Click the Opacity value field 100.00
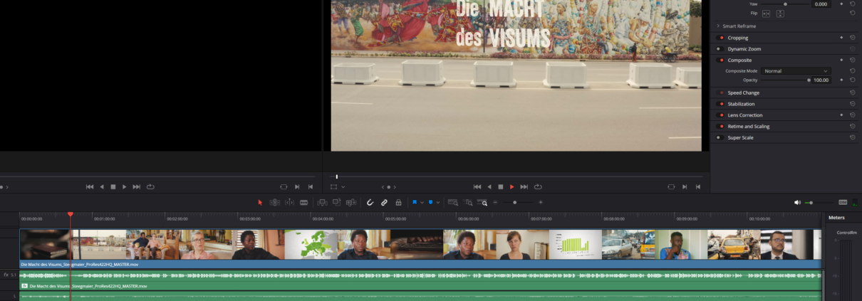The image size is (862, 301). click(821, 80)
